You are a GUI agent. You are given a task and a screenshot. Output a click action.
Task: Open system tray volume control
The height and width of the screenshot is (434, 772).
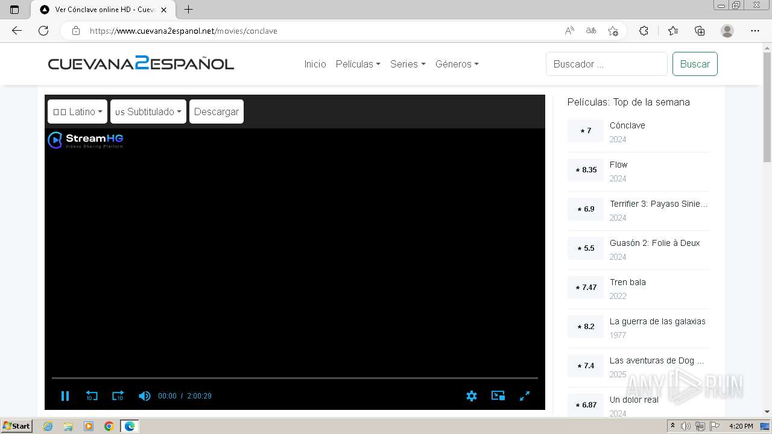click(686, 426)
